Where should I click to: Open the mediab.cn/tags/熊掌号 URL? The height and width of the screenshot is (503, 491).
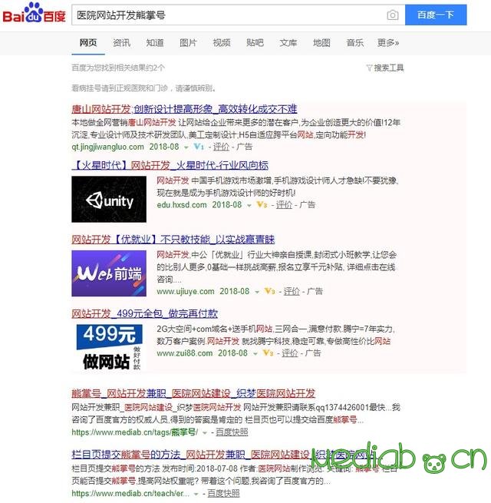(134, 432)
